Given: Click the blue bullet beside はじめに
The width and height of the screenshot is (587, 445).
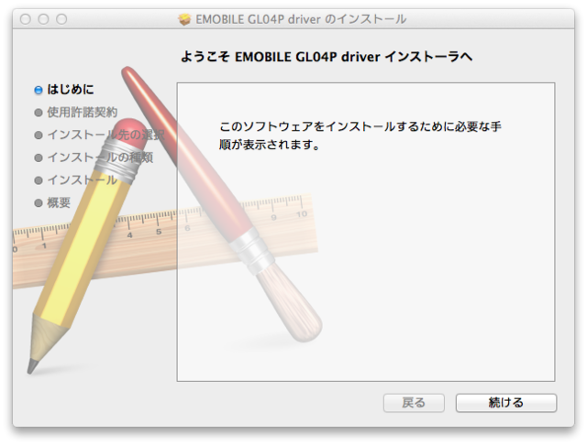Looking at the screenshot, I should pyautogui.click(x=39, y=90).
